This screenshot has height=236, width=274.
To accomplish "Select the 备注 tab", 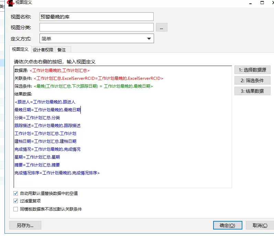I will (x=62, y=50).
